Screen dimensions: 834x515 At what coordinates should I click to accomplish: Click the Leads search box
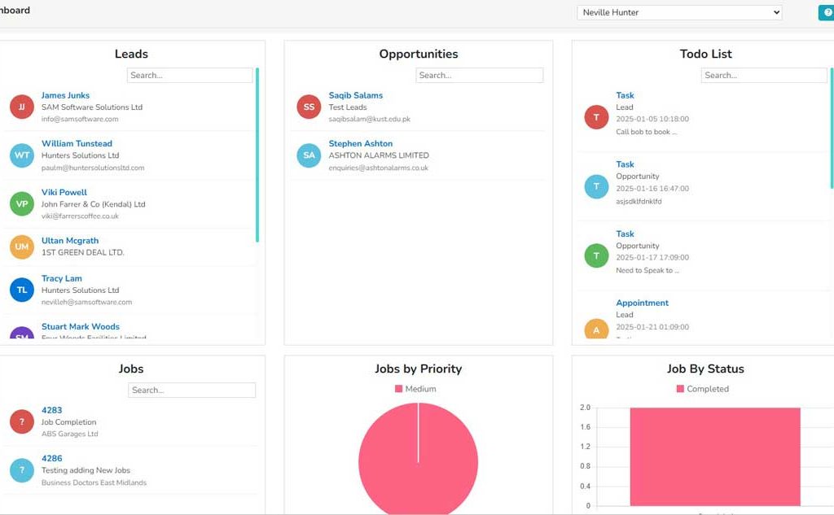pyautogui.click(x=190, y=74)
